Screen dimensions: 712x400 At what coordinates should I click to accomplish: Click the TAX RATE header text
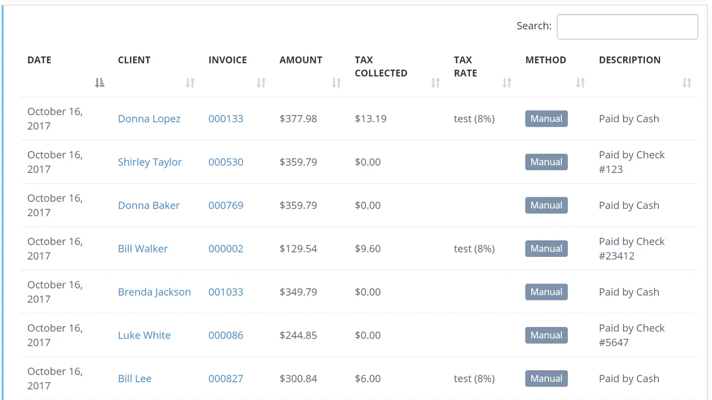[465, 67]
